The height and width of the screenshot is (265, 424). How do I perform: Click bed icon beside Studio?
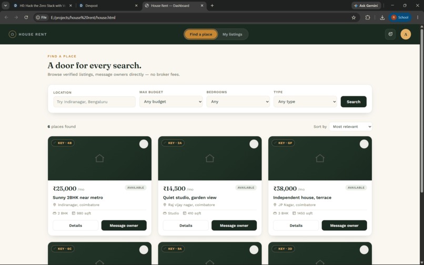click(165, 213)
